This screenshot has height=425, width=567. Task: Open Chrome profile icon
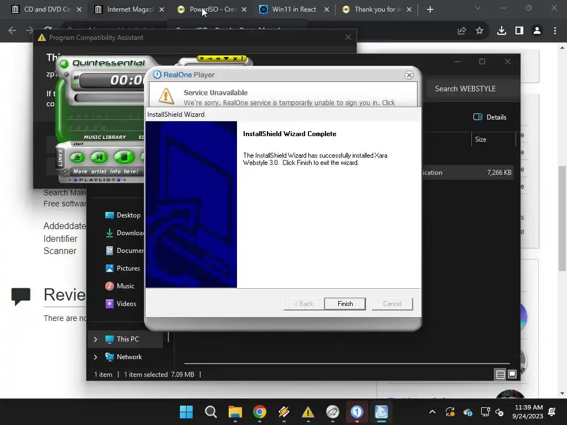click(537, 31)
